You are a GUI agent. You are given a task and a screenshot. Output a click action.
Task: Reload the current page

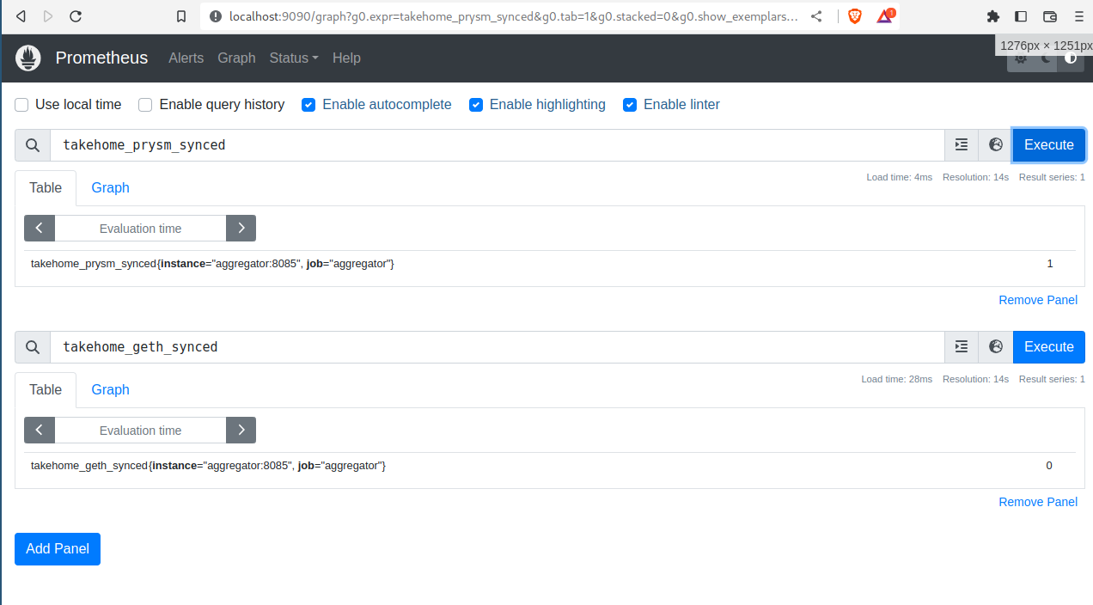tap(76, 16)
